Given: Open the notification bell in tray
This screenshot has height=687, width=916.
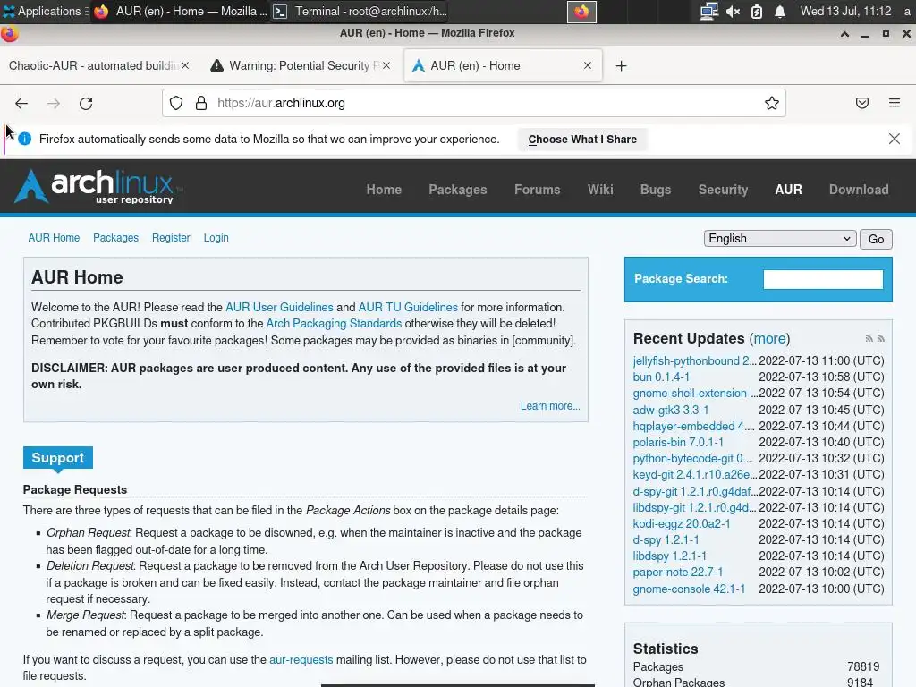Looking at the screenshot, I should (x=780, y=11).
